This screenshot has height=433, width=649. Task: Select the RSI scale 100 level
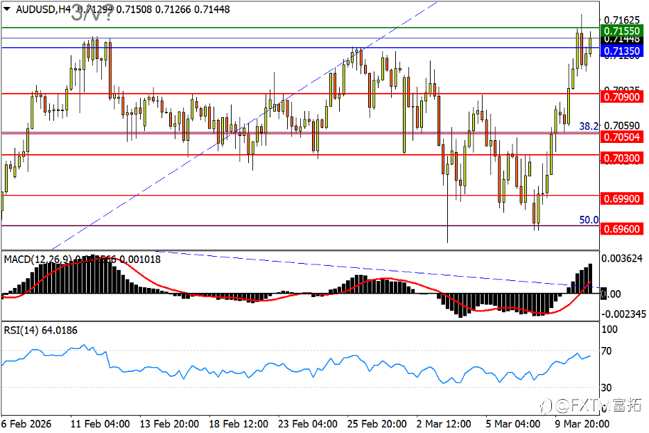609,330
